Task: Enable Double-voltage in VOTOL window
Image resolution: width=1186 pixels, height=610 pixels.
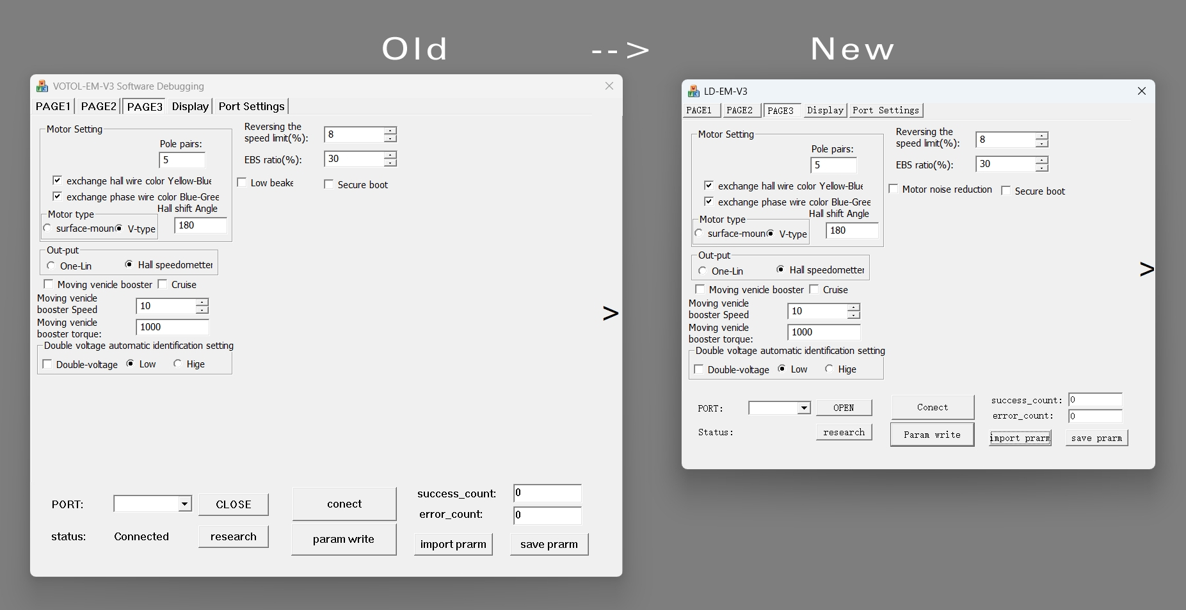Action: [47, 364]
